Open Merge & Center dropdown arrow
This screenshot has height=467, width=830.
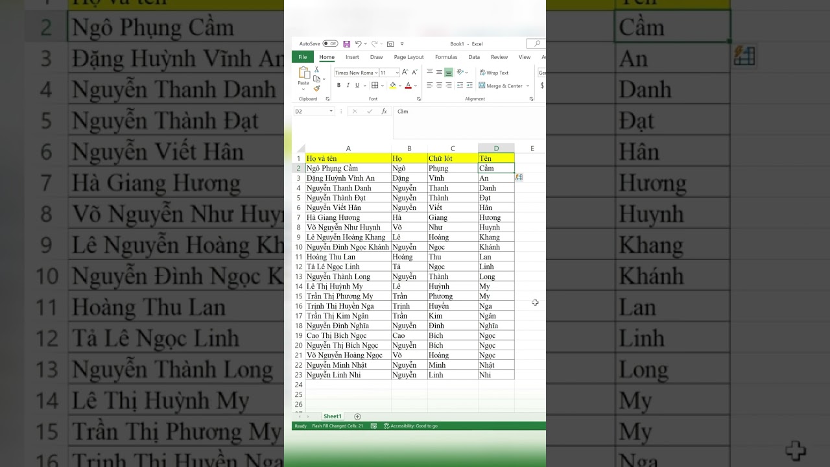(x=528, y=86)
